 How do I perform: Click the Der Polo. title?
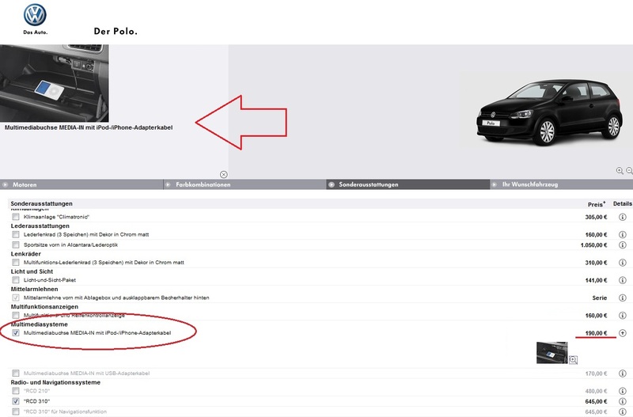(x=116, y=31)
